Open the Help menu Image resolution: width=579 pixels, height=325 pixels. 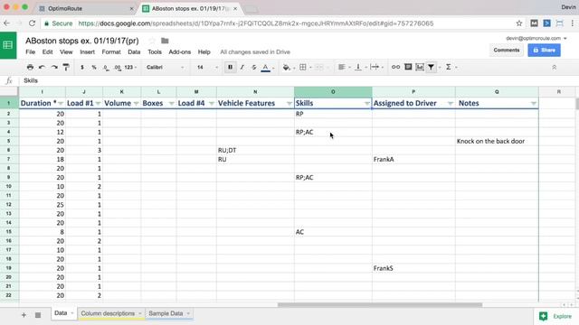204,52
